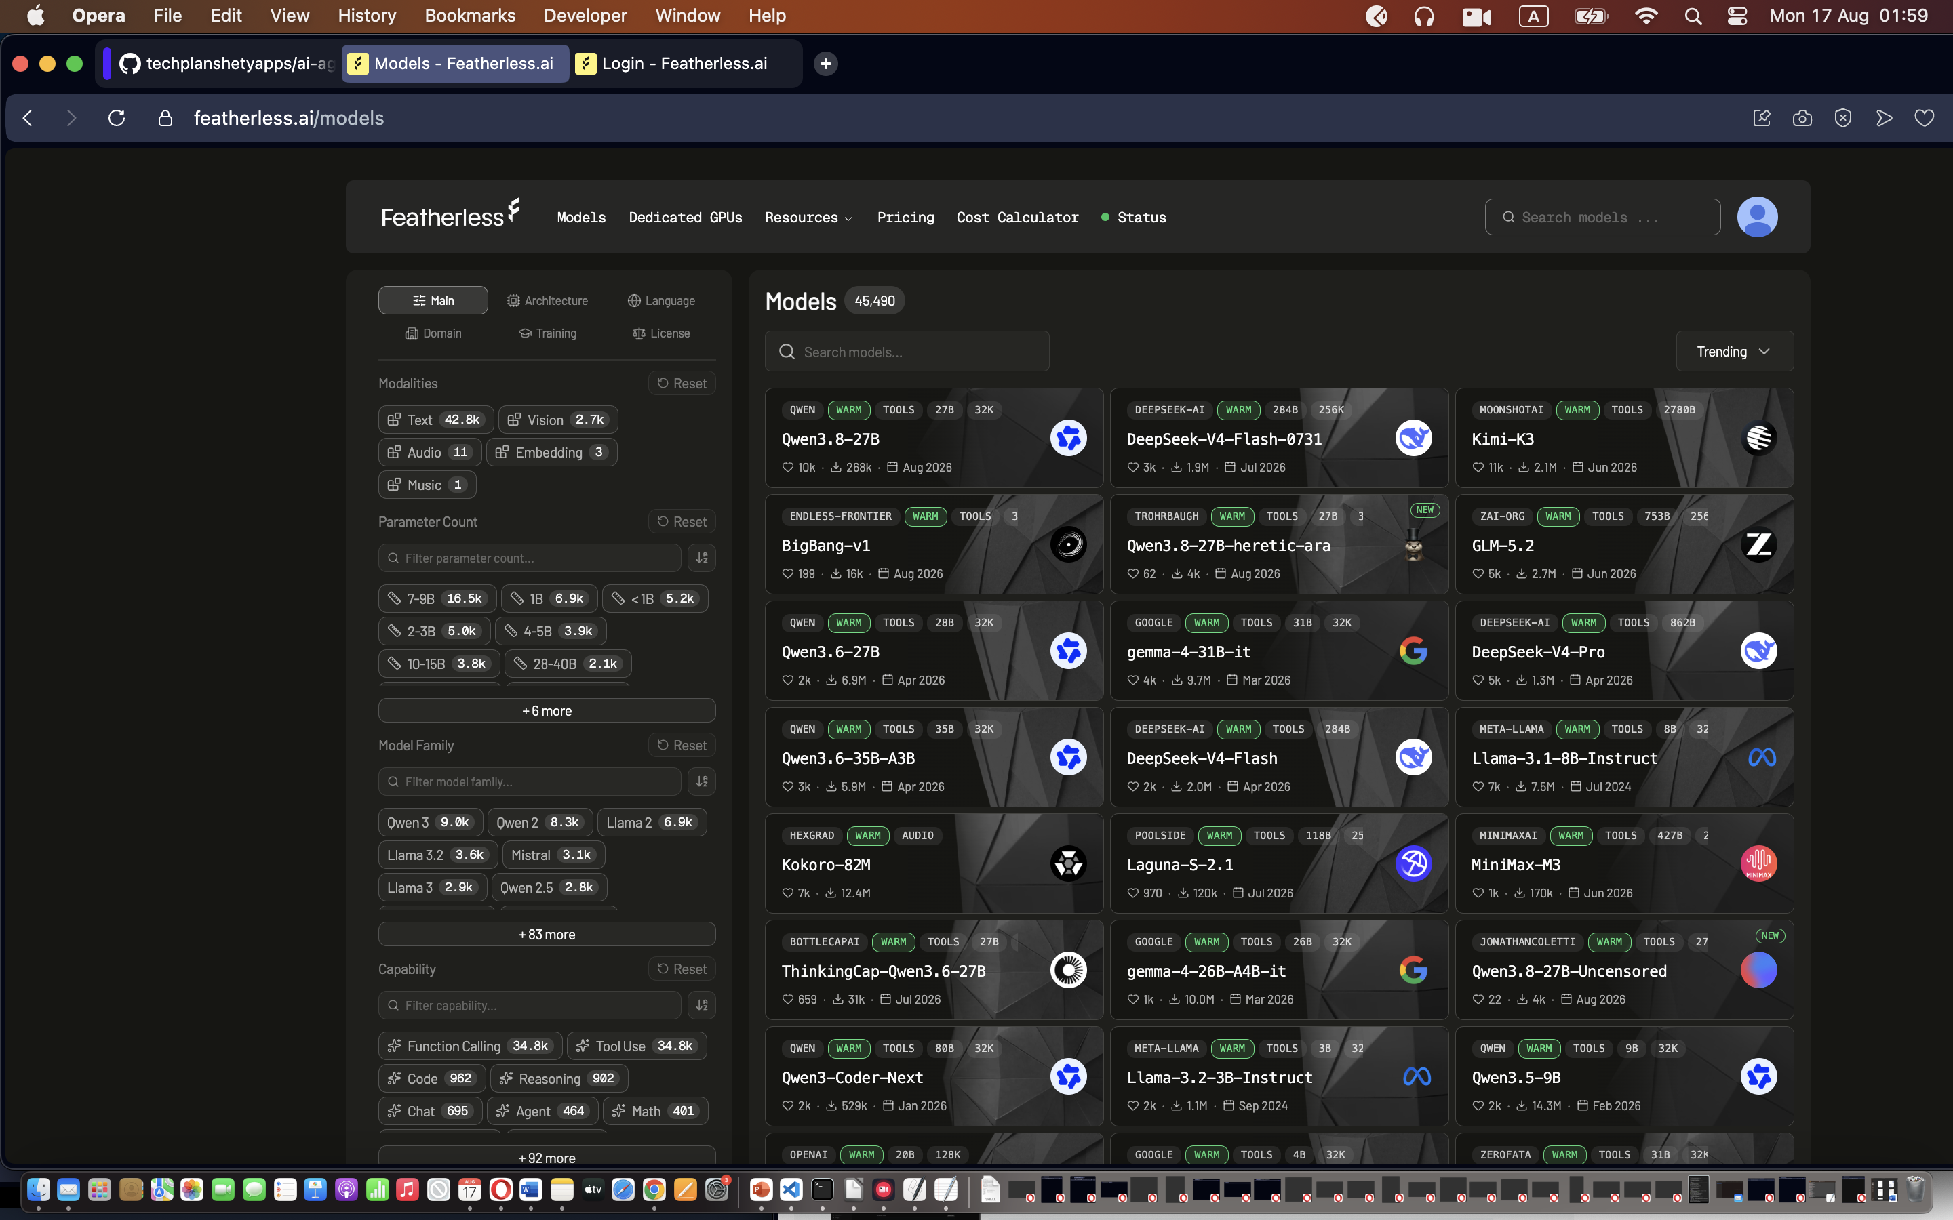
Task: Open the Dedicated GPUs link
Action: [685, 217]
